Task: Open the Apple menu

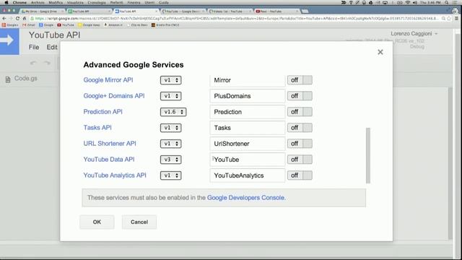Action: 6,2
